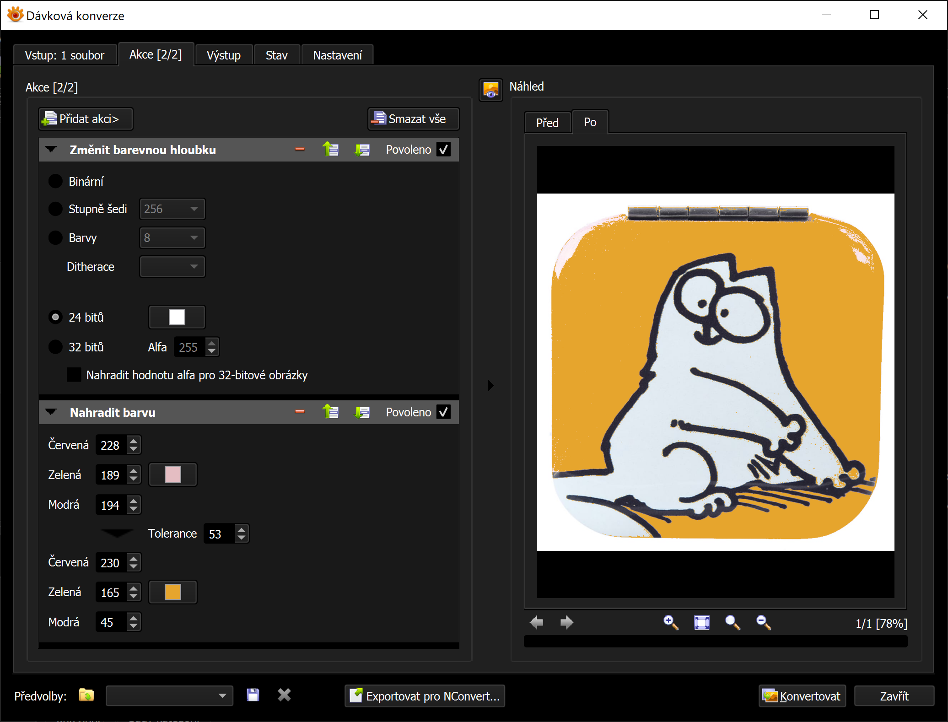
Task: Disable the Nahradit barvu Povoleno checkbox
Action: [443, 412]
